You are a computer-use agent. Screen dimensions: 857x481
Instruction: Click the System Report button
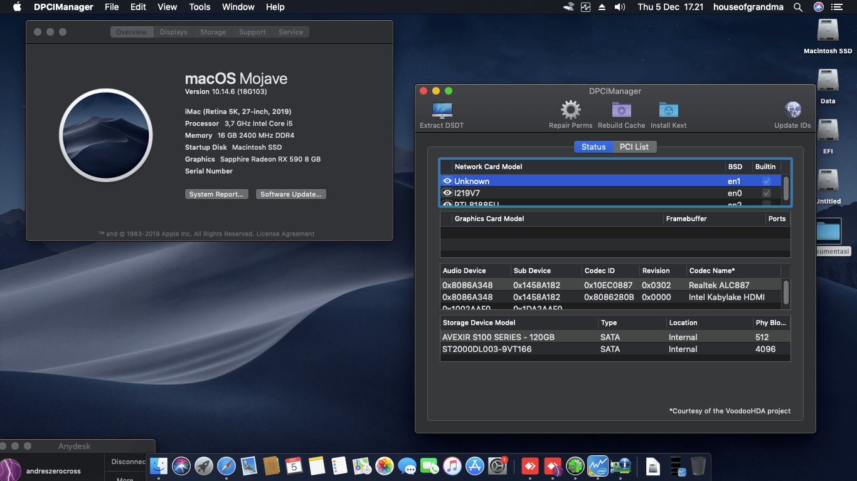pyautogui.click(x=216, y=194)
